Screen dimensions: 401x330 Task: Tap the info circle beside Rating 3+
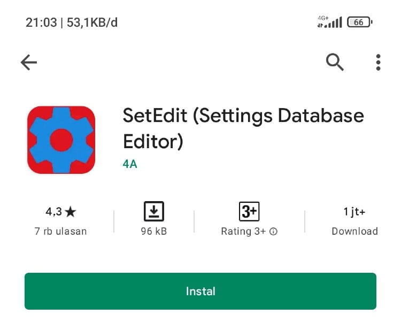pos(273,232)
